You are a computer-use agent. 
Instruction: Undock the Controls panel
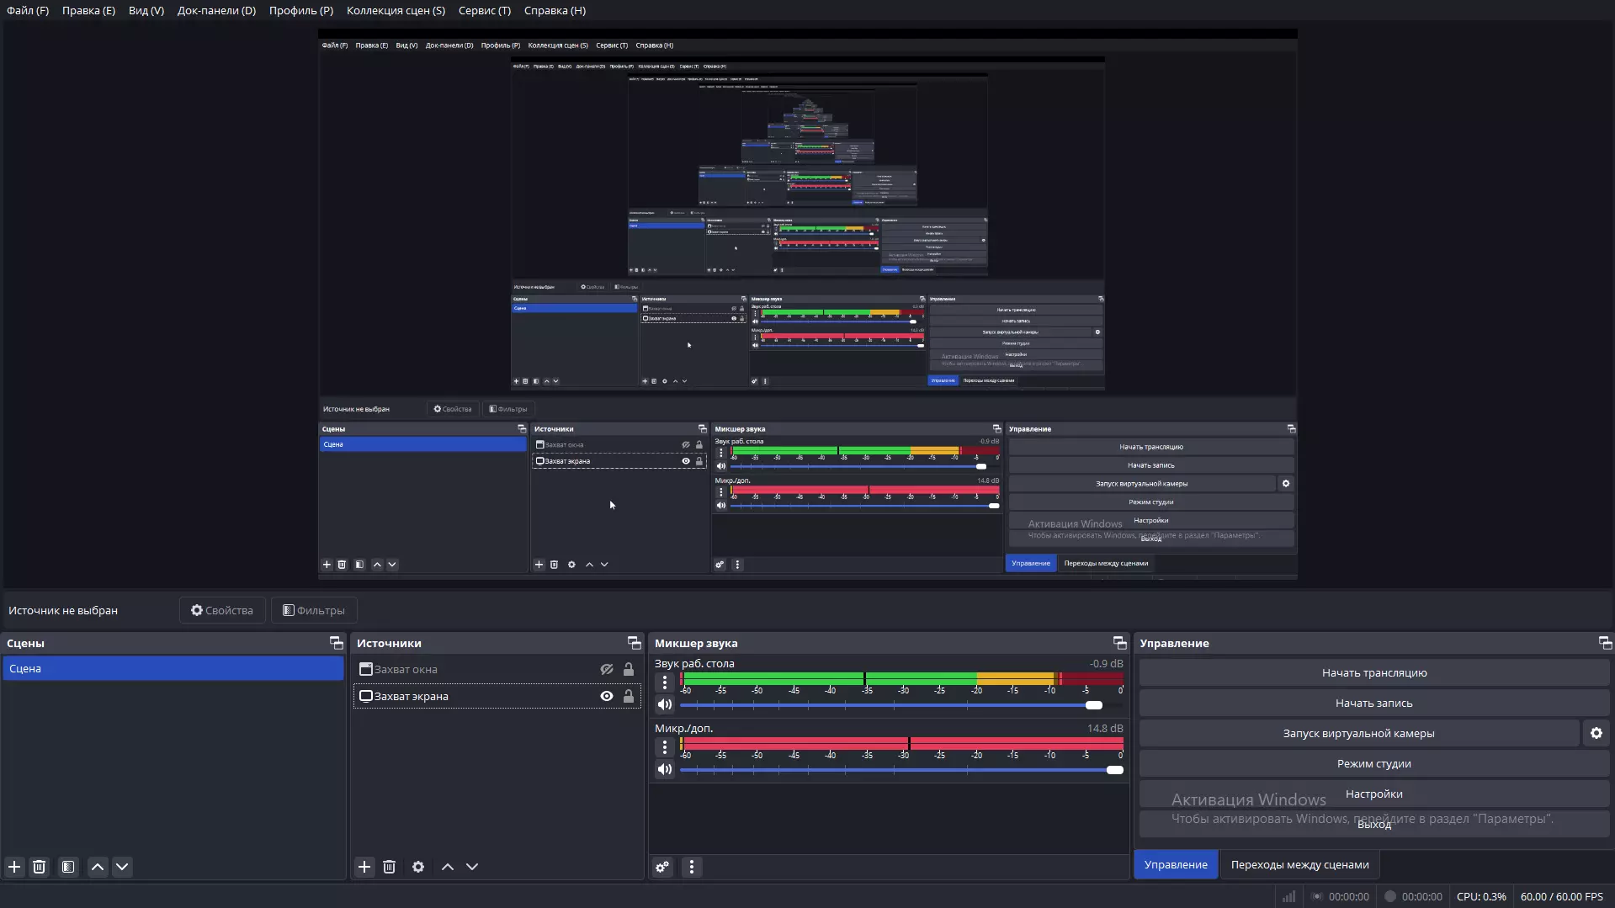point(1606,643)
